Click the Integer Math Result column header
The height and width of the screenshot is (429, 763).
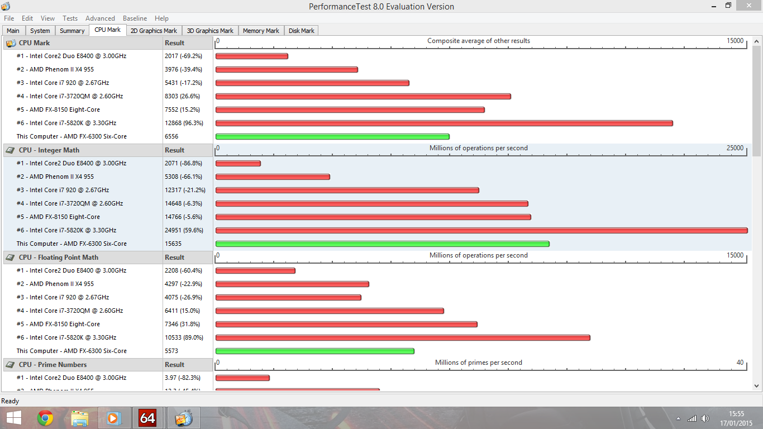pos(188,150)
